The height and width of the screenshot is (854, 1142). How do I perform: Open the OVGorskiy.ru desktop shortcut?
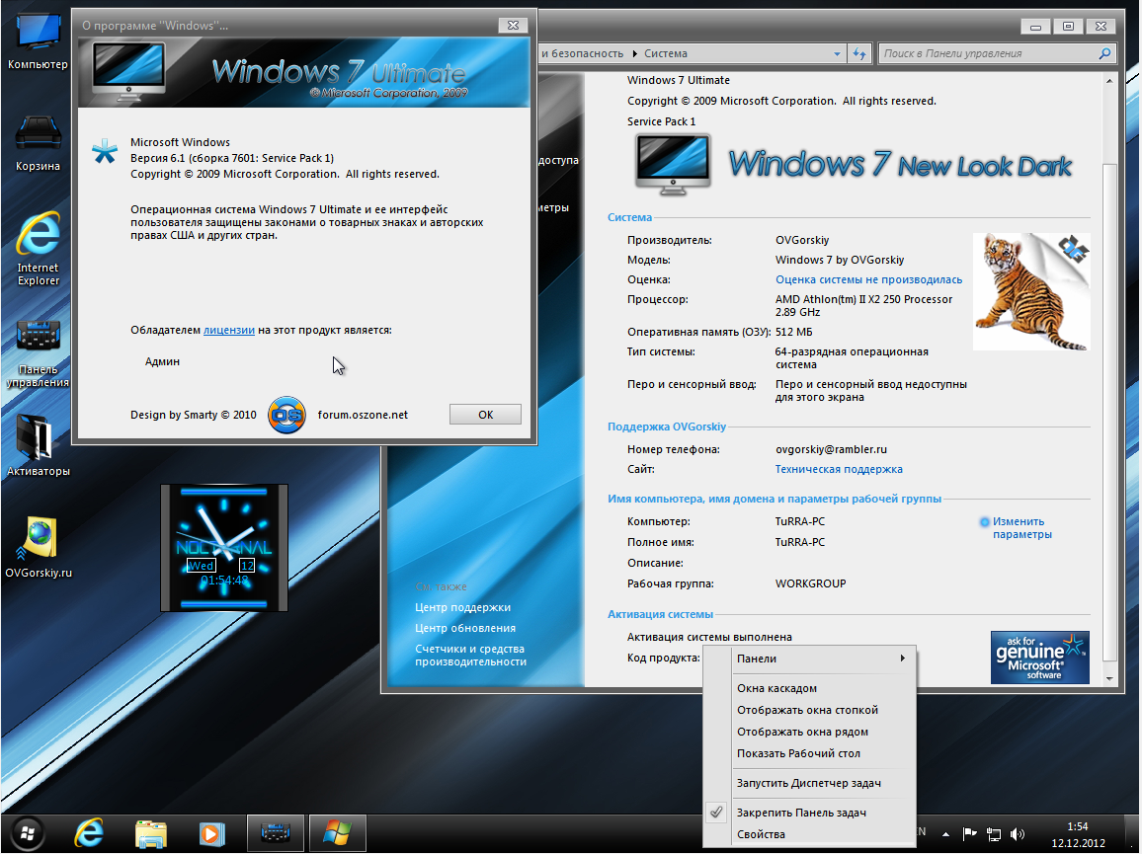[x=38, y=541]
